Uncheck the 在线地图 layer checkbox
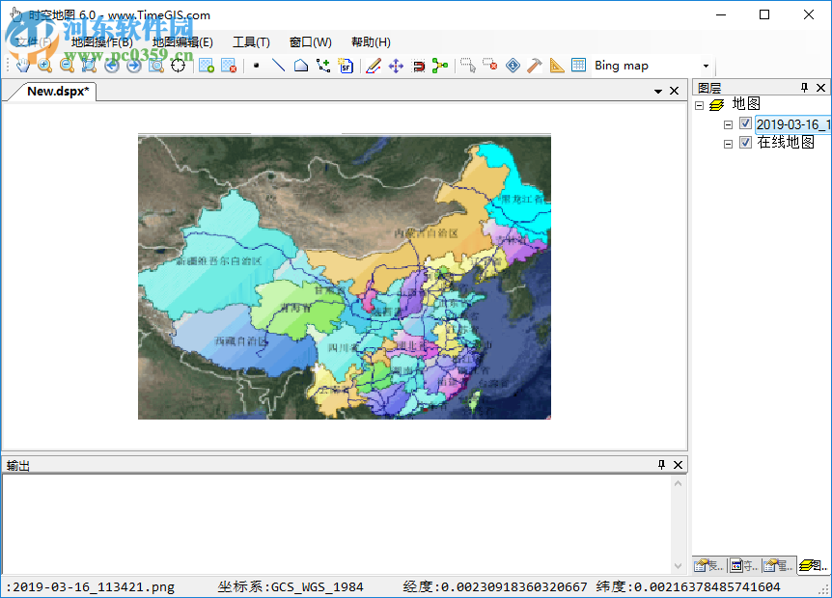This screenshot has height=598, width=832. coord(746,142)
